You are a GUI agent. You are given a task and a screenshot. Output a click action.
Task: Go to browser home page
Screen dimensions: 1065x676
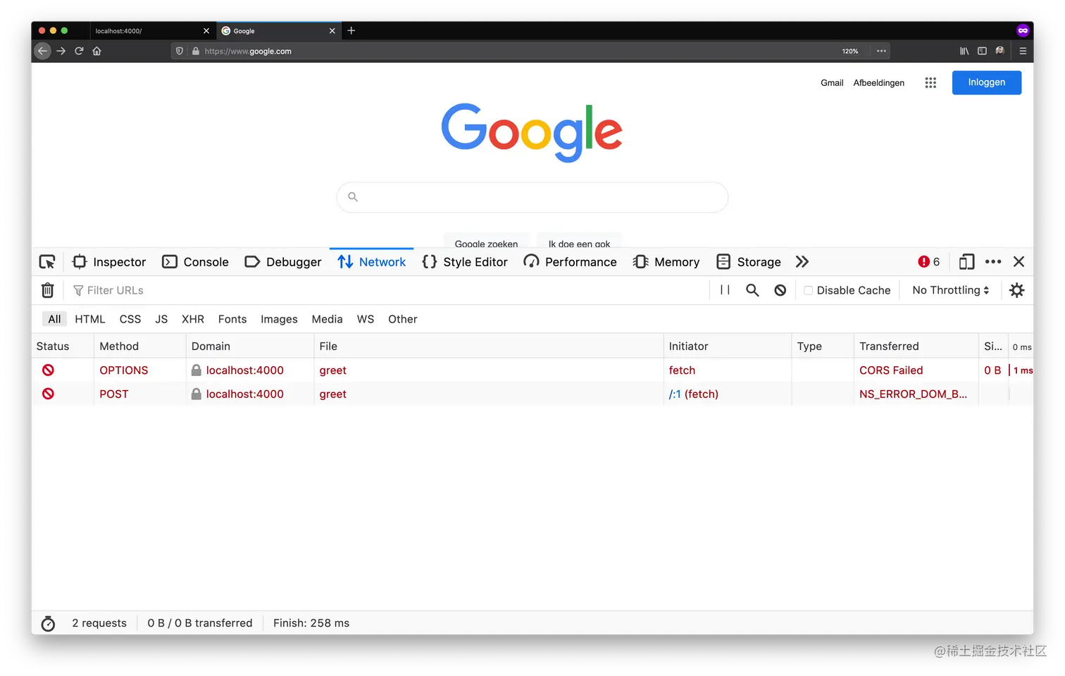97,51
